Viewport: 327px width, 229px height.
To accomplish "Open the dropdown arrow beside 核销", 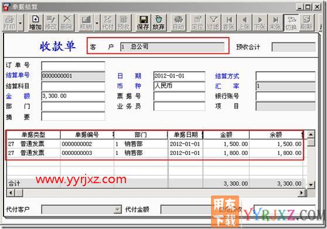I will [x=97, y=23].
